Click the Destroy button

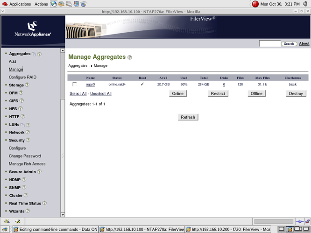(x=296, y=93)
